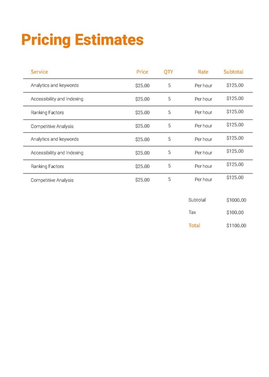
Task: Select the $1000.00 subtotal amount
Action: [x=236, y=200]
